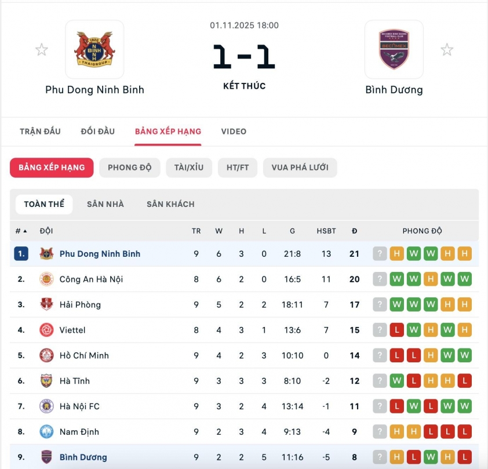This screenshot has width=488, height=469.
Task: Click the Bình Dương Becamex crest at the top
Action: [394, 49]
